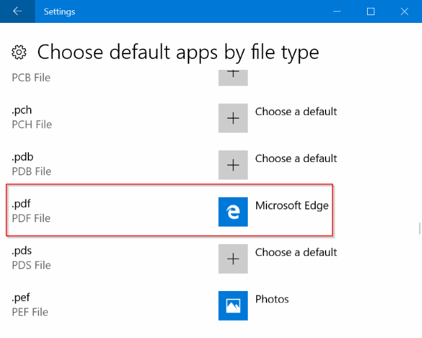Change Microsoft Edge default for .pdf
The height and width of the screenshot is (338, 422).
point(292,205)
